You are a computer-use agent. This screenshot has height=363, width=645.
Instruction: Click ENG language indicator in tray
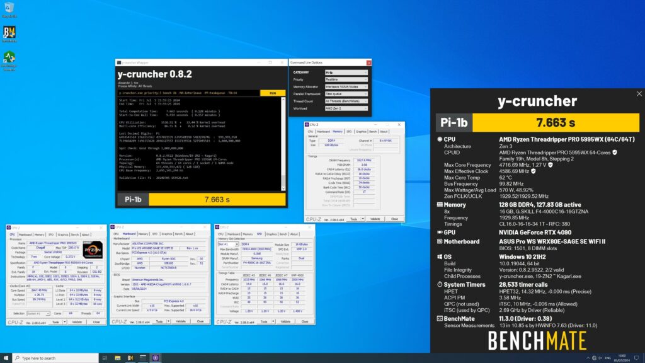click(x=608, y=358)
